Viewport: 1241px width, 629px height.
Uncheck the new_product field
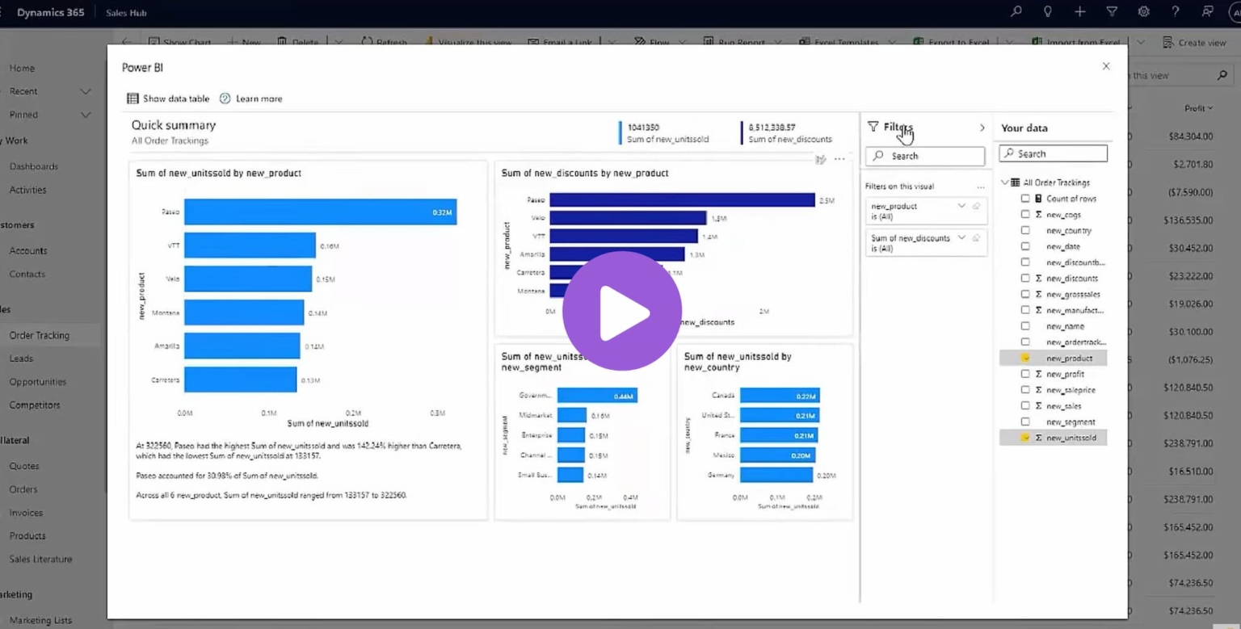[1026, 357]
